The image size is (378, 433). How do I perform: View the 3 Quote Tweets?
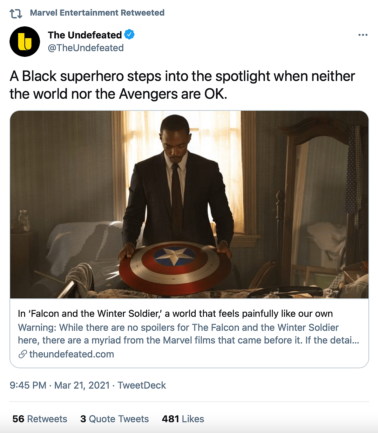pyautogui.click(x=114, y=419)
